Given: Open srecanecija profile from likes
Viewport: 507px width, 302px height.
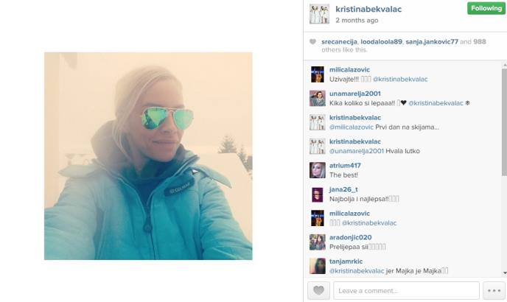Looking at the screenshot, I should click(x=339, y=42).
